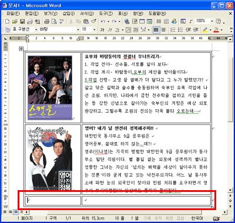The width and height of the screenshot is (235, 223).
Task: Open the 삽입(I) menu
Action: coord(69,13)
